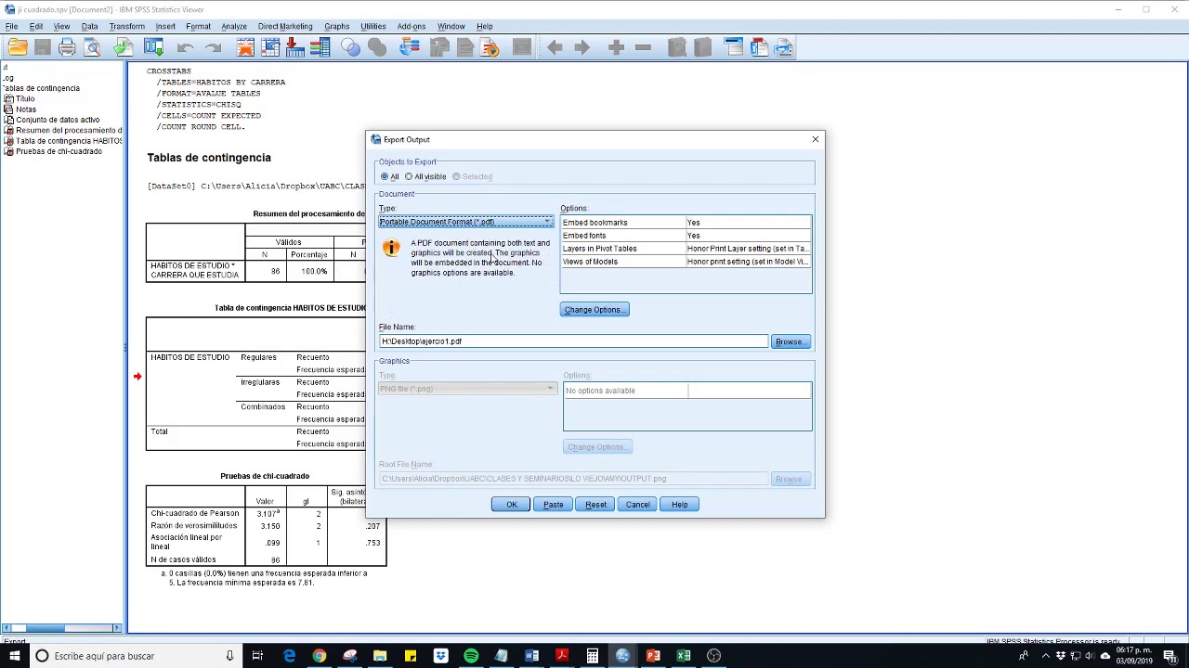Click the Open file folder toolbar icon
1189x668 pixels.
click(18, 47)
